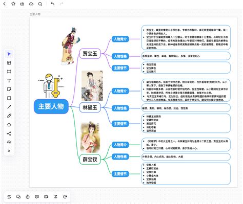Click the cloud upload tool
The image size is (243, 204).
[9, 142]
